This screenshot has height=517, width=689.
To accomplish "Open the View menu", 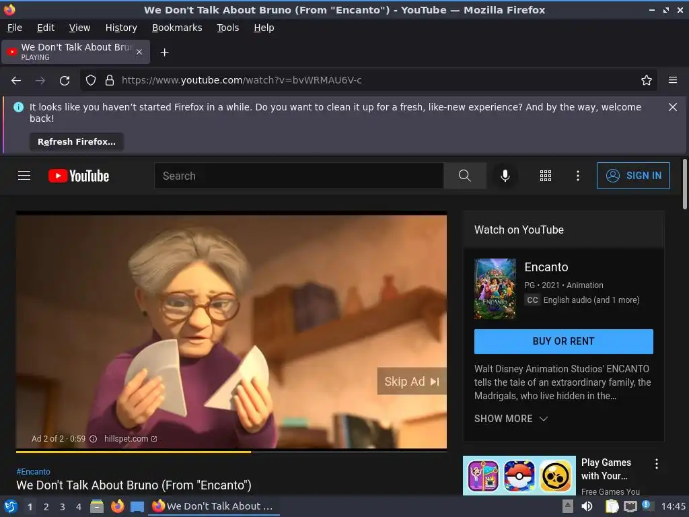I will (x=79, y=28).
